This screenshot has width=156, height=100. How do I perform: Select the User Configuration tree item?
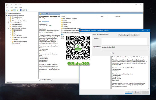pyautogui.click(x=15, y=23)
